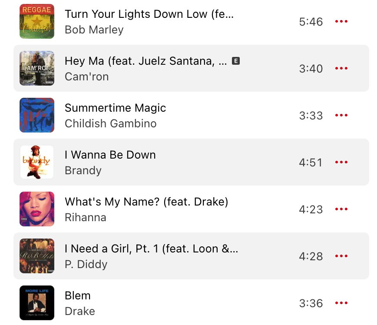This screenshot has height=325, width=377.
Task: Click the three-dot menu for Blem
Action: point(341,303)
